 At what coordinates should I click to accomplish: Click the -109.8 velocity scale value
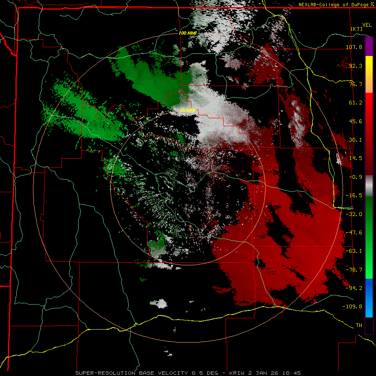click(352, 307)
